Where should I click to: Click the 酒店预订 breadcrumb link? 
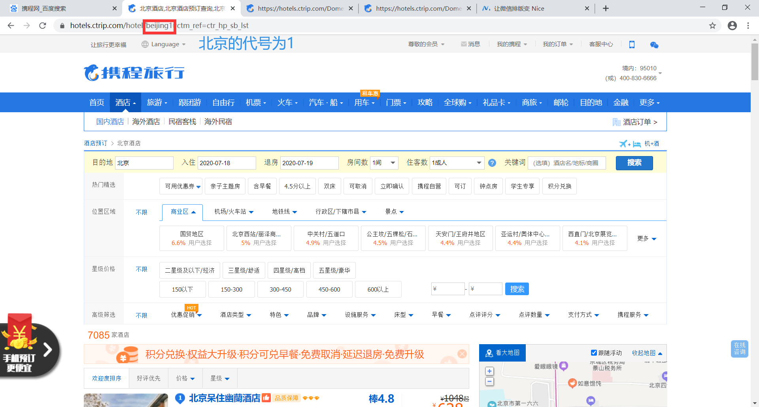click(x=96, y=143)
